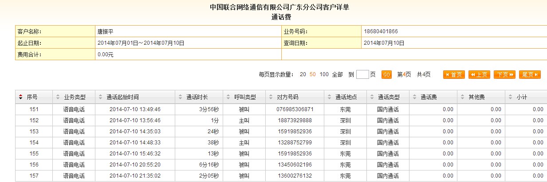Click phone number 13288752799
The height and width of the screenshot is (182, 547).
(x=295, y=143)
